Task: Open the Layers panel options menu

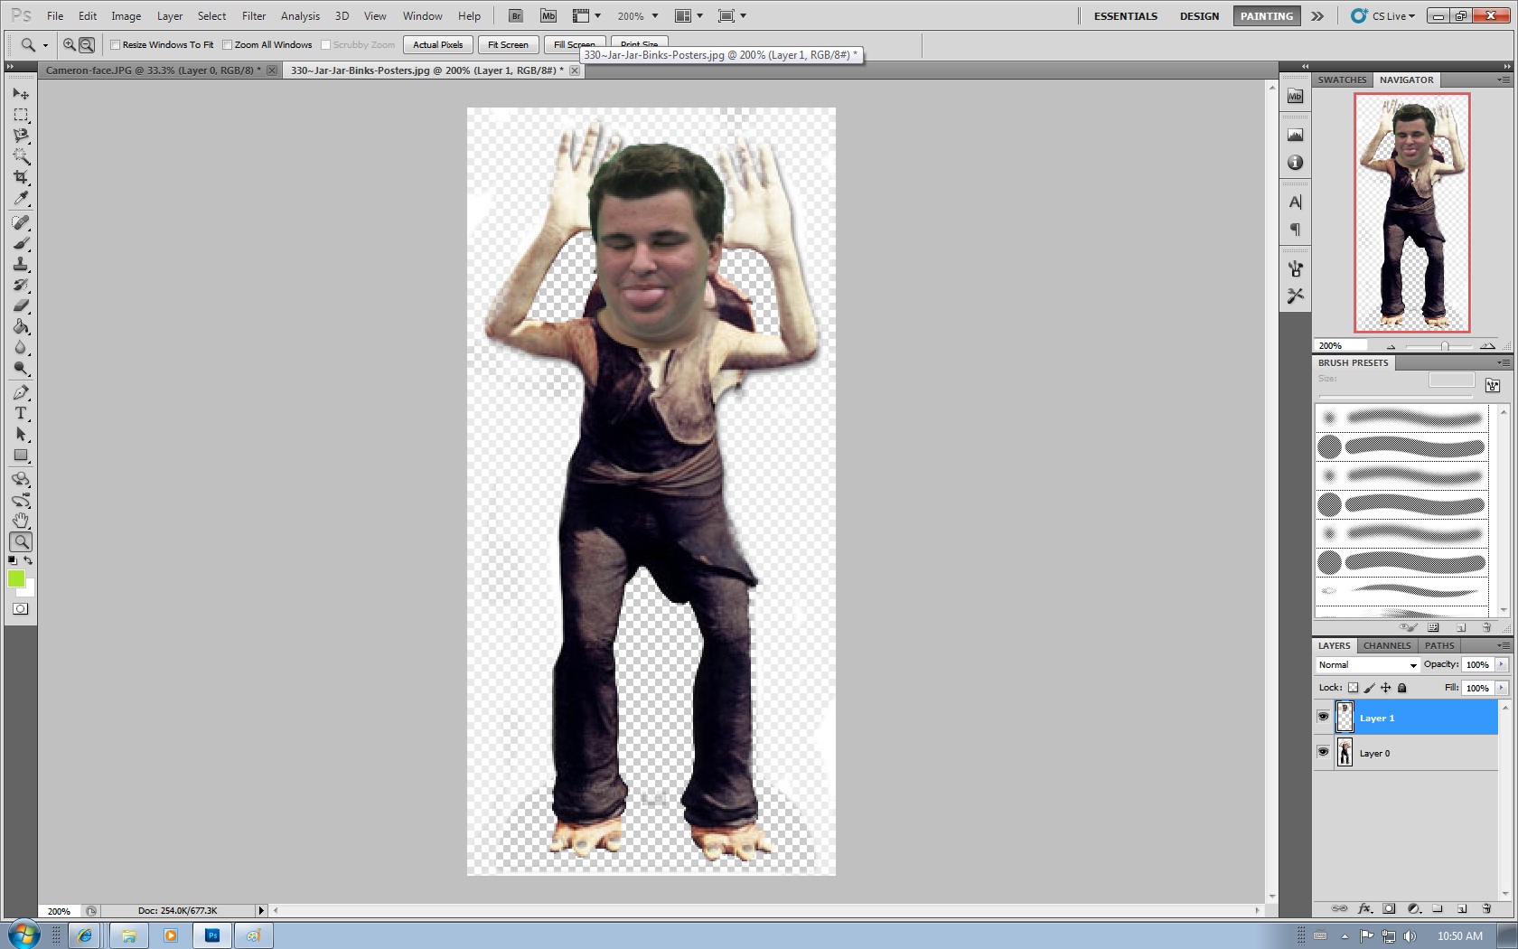Action: (x=1503, y=645)
